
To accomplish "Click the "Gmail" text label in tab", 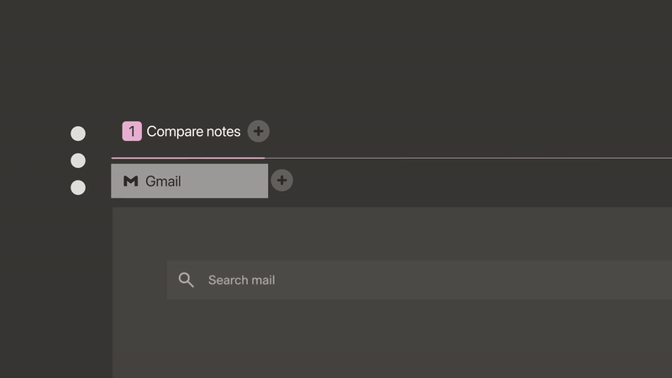I will click(163, 181).
